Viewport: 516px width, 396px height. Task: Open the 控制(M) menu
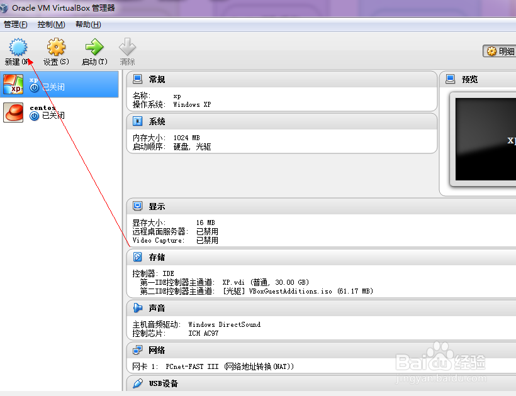[x=50, y=24]
